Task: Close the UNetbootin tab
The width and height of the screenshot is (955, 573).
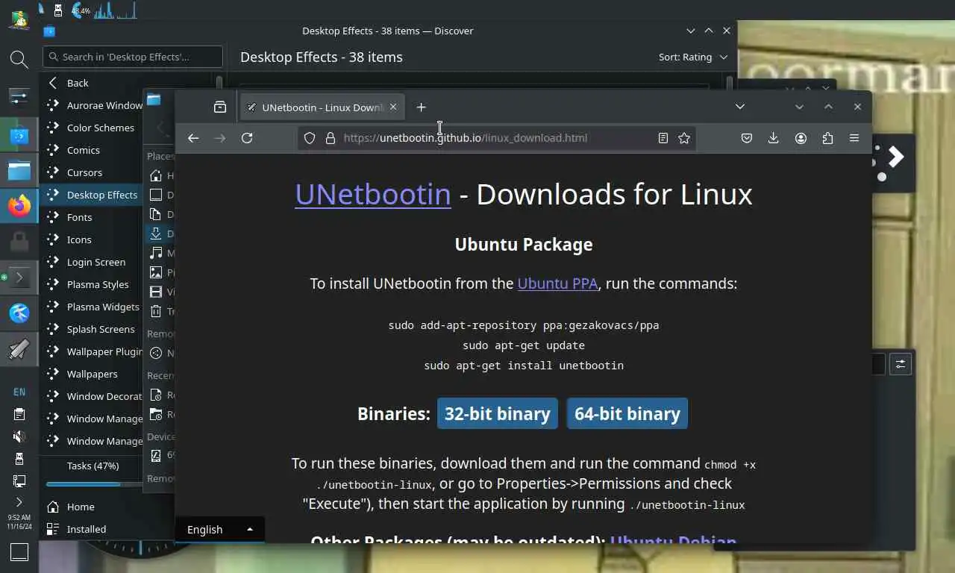Action: 393,107
